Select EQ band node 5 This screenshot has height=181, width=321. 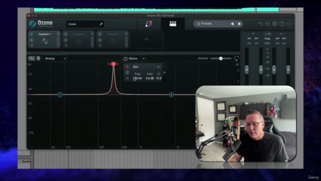172,95
